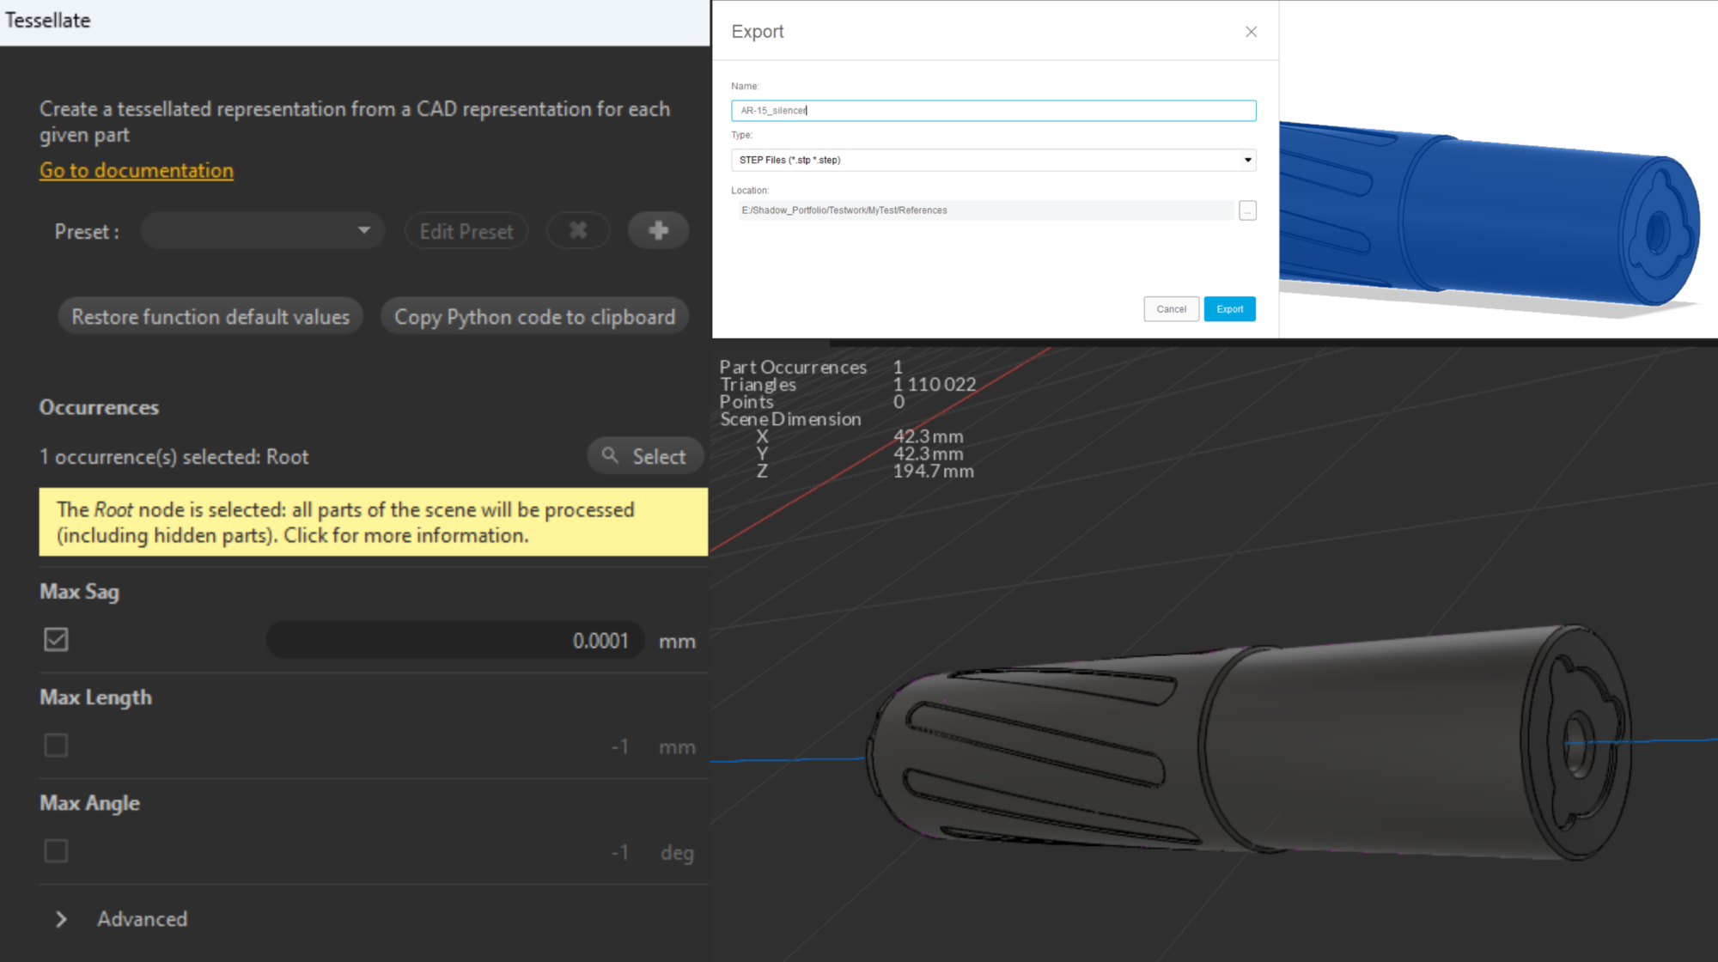This screenshot has width=1718, height=962.
Task: Click Cancel in Export dialog
Action: [x=1171, y=309]
